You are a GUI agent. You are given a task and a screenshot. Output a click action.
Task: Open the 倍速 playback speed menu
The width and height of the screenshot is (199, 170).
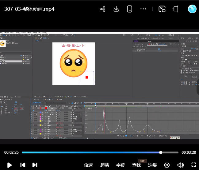point(88,165)
